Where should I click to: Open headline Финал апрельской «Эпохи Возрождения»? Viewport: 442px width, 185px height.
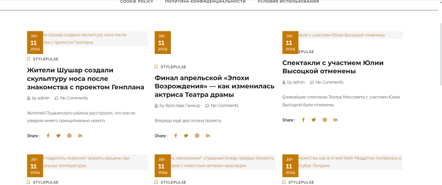coord(215,86)
